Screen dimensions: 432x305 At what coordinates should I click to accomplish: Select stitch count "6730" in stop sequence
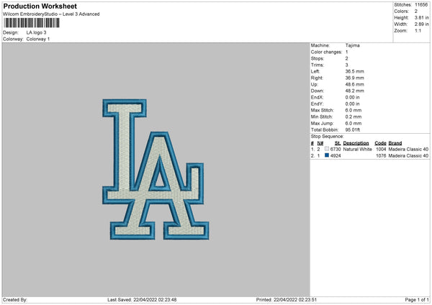336,149
